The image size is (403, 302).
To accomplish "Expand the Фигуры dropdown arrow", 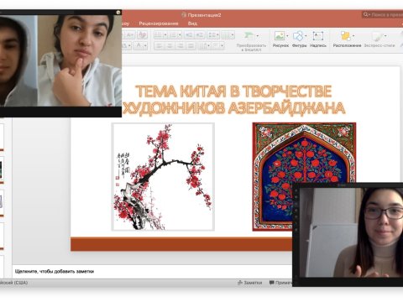I will click(306, 36).
